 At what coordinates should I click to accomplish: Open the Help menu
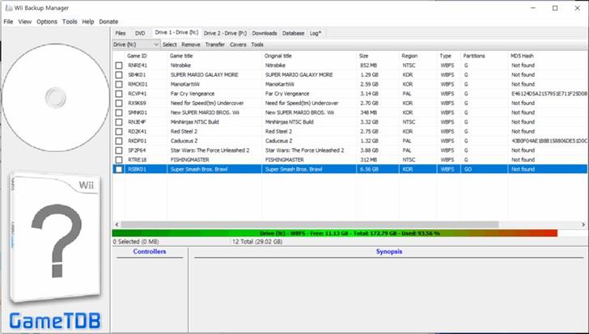pos(88,22)
